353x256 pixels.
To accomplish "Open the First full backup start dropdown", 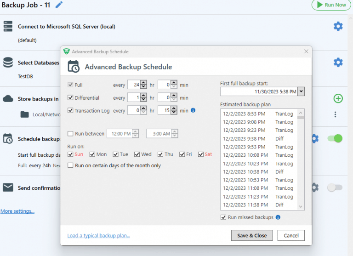I will 301,91.
